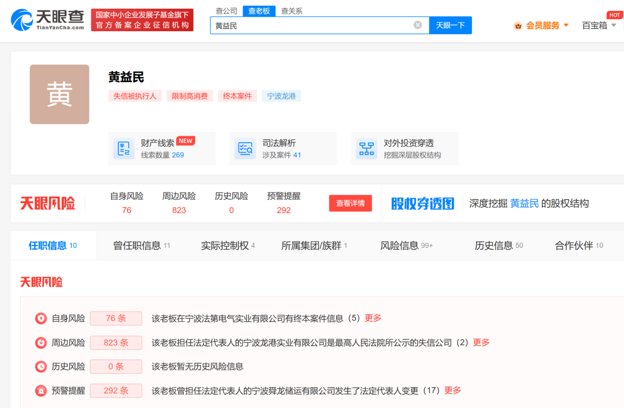The height and width of the screenshot is (408, 624).
Task: Clear the search box with X icon
Action: pyautogui.click(x=418, y=25)
